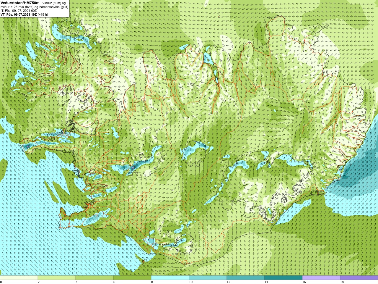Viewport: 378px width, 284px height.
Task: Click the legend scale label '10'
Action: pyautogui.click(x=190, y=282)
